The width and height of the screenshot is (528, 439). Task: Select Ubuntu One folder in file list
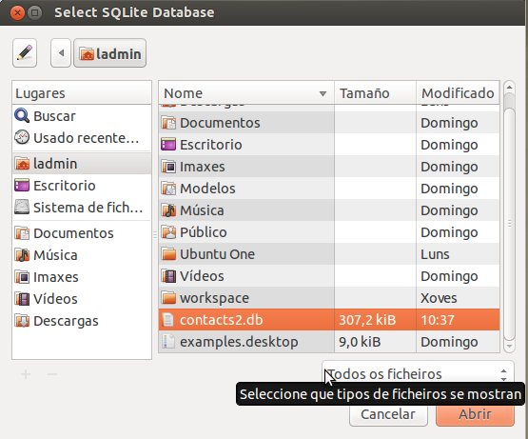(329, 254)
